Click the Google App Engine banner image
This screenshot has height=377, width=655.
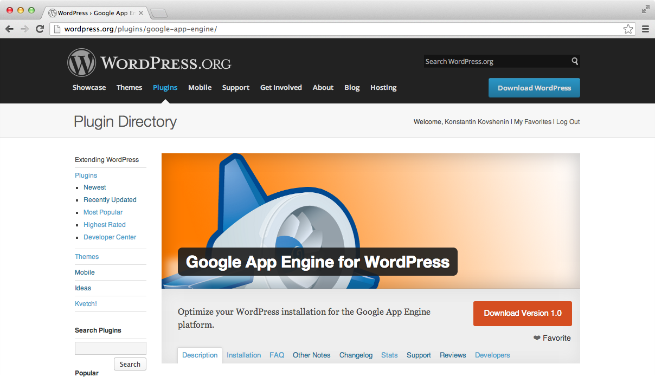click(x=371, y=221)
